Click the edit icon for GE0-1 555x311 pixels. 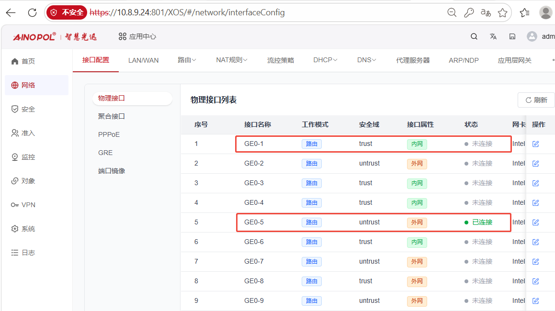[535, 144]
